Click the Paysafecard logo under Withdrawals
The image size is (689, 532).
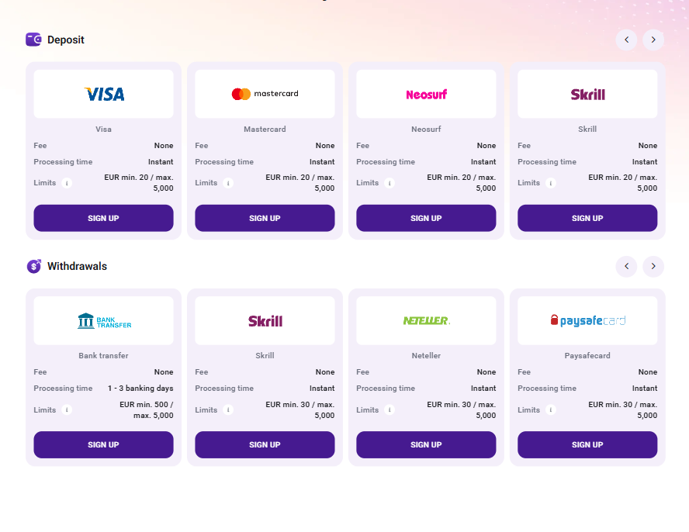pos(587,320)
